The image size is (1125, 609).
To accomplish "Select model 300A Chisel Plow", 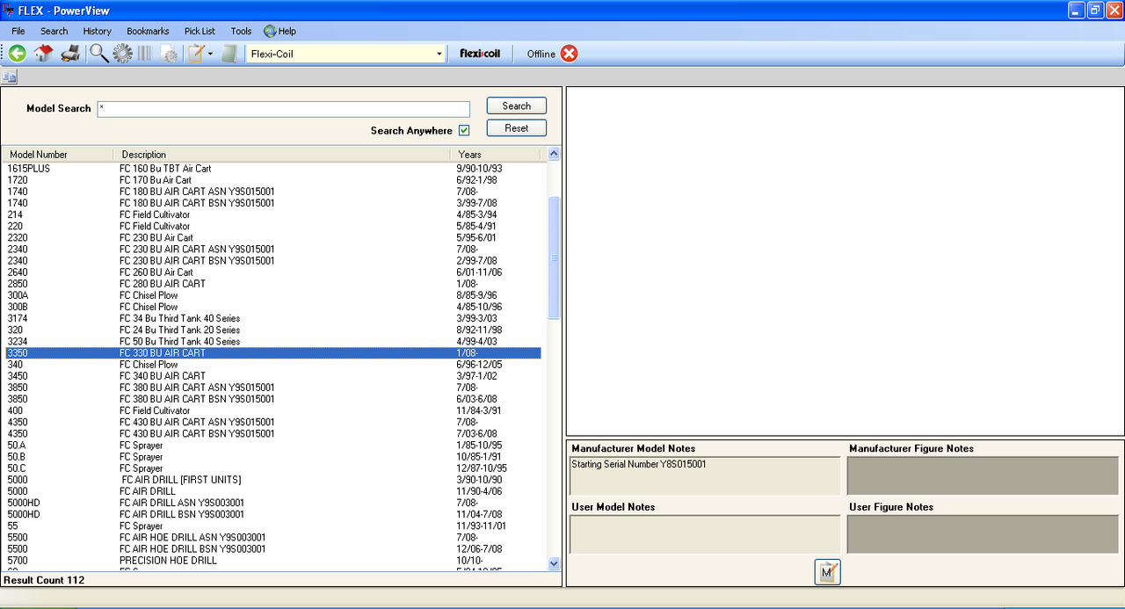I will [x=272, y=295].
